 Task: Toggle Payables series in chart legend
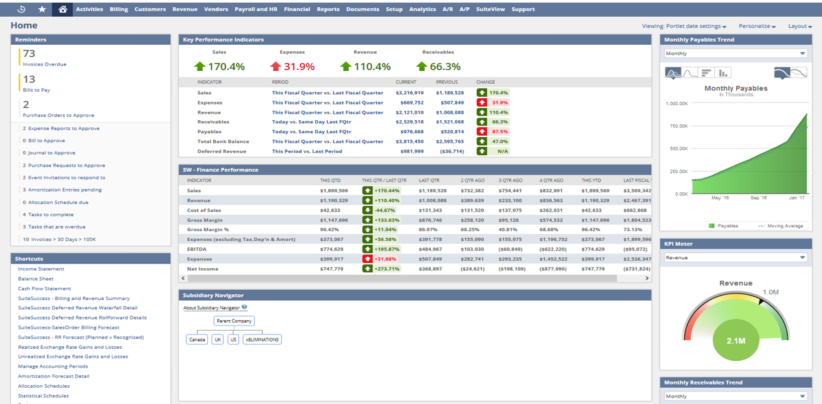click(723, 226)
